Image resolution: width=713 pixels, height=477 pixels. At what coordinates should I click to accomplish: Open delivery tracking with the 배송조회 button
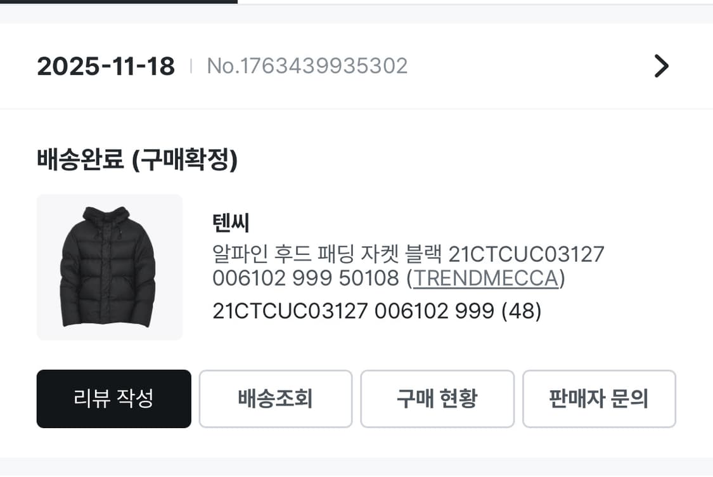point(276,399)
